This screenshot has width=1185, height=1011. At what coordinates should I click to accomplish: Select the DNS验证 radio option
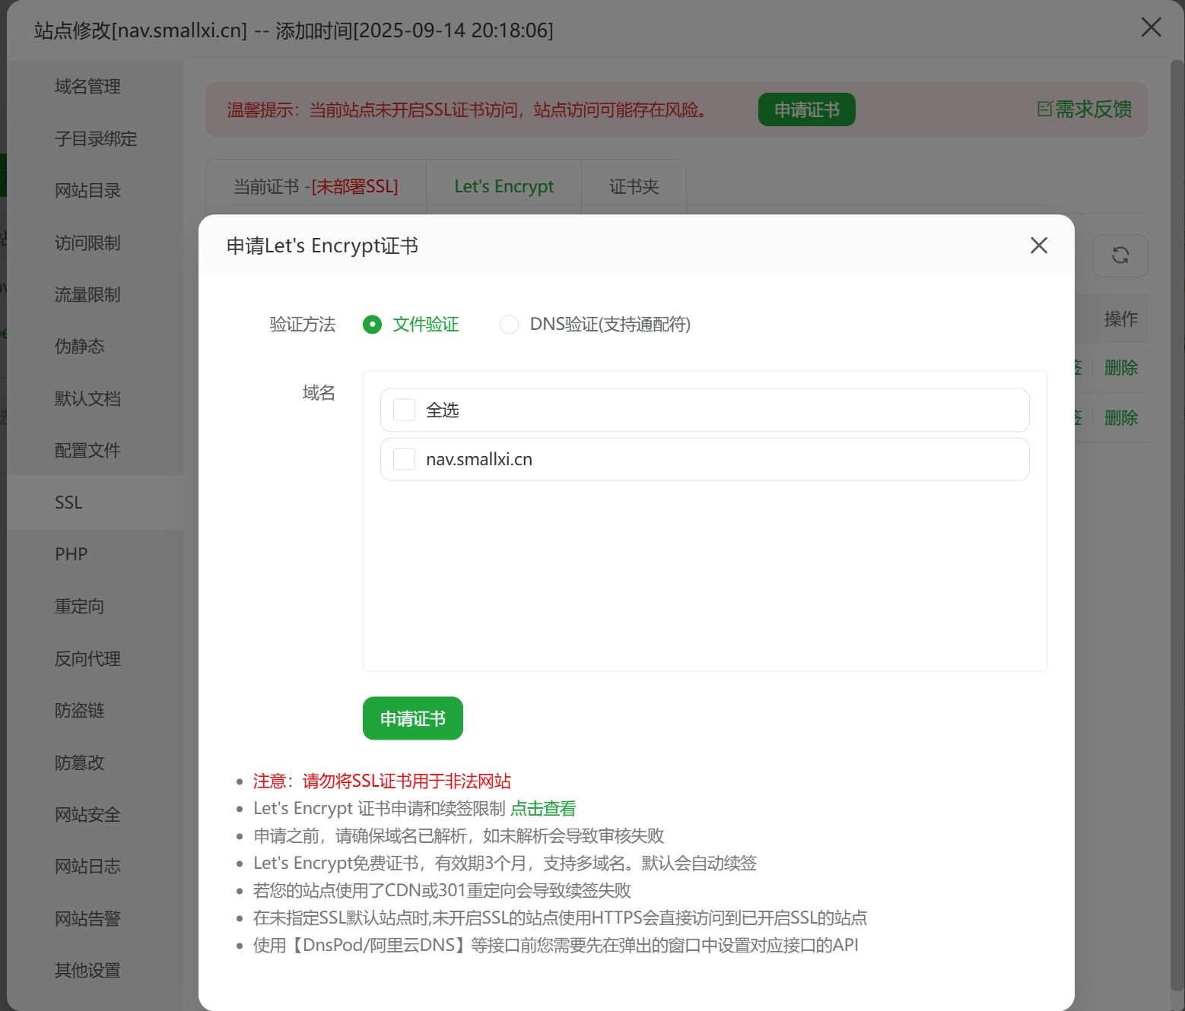click(509, 325)
